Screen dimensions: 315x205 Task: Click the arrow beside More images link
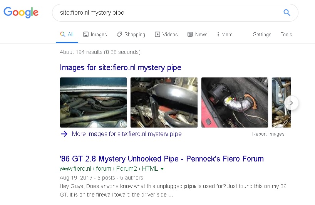(64, 134)
